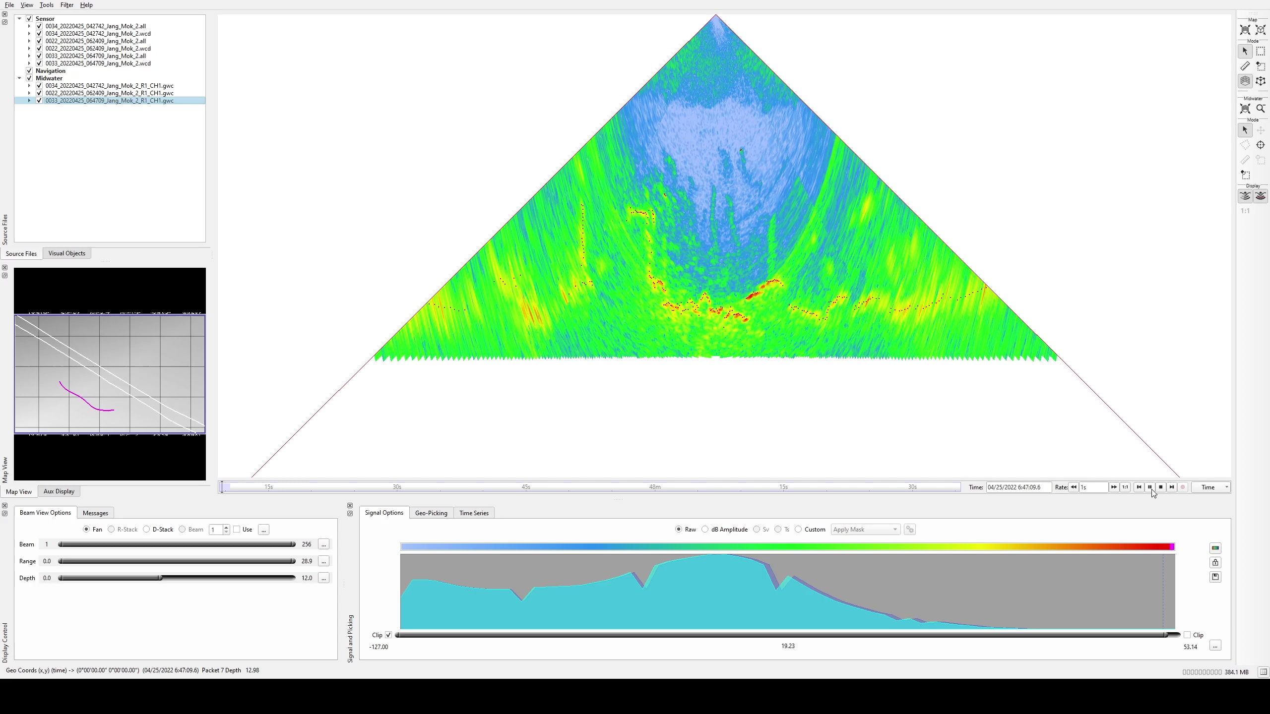
Task: Increase the playback rate with fast-forward arrows
Action: 1114,487
